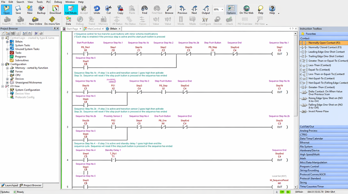
Task: Go to the Previous rung icon
Action: pos(182,10)
